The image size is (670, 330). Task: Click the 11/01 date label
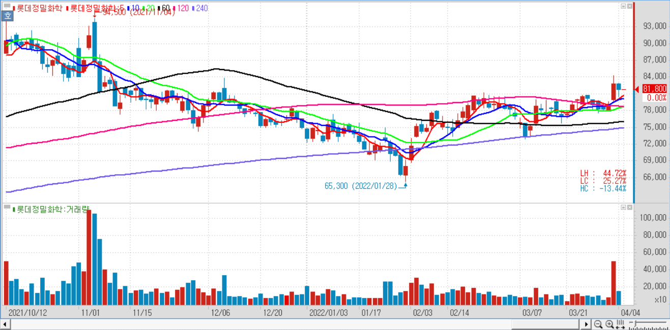pos(90,312)
